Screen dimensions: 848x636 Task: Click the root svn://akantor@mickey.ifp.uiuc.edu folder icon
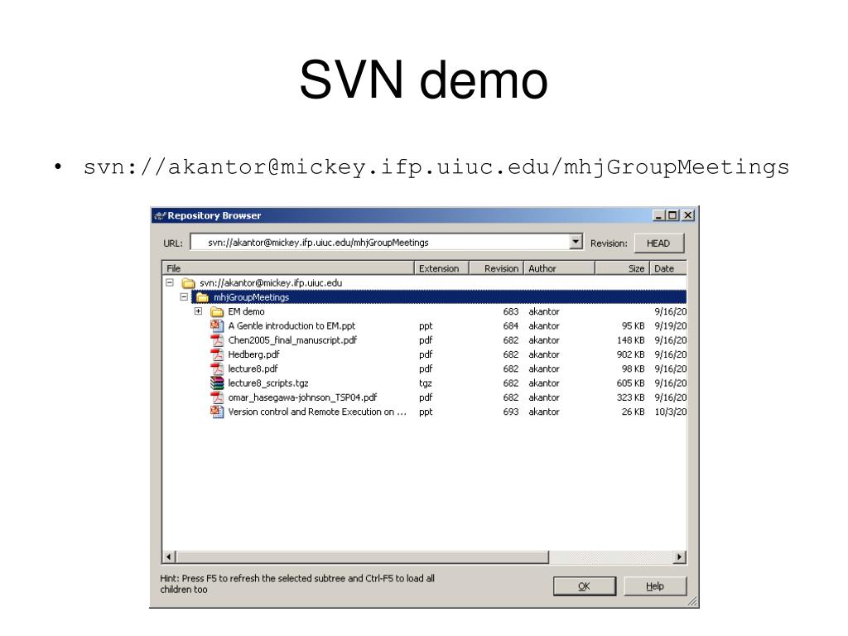(188, 283)
